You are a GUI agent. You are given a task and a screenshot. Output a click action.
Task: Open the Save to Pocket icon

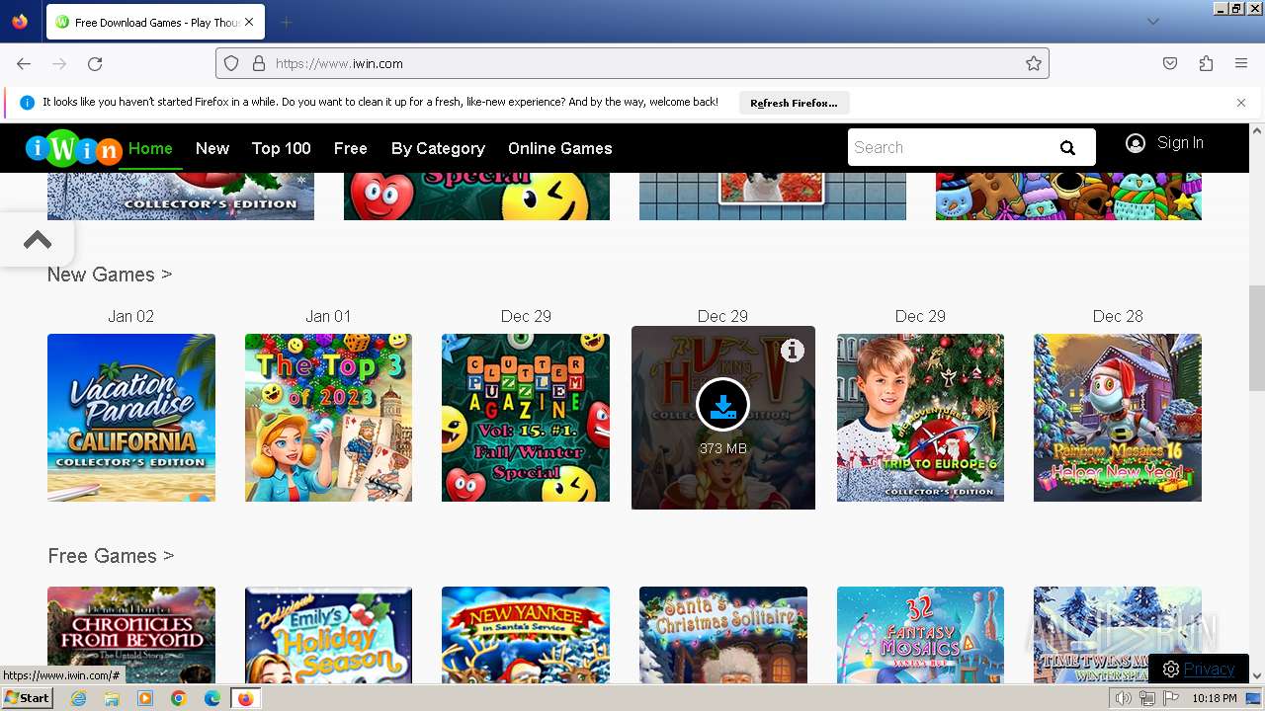click(1170, 63)
